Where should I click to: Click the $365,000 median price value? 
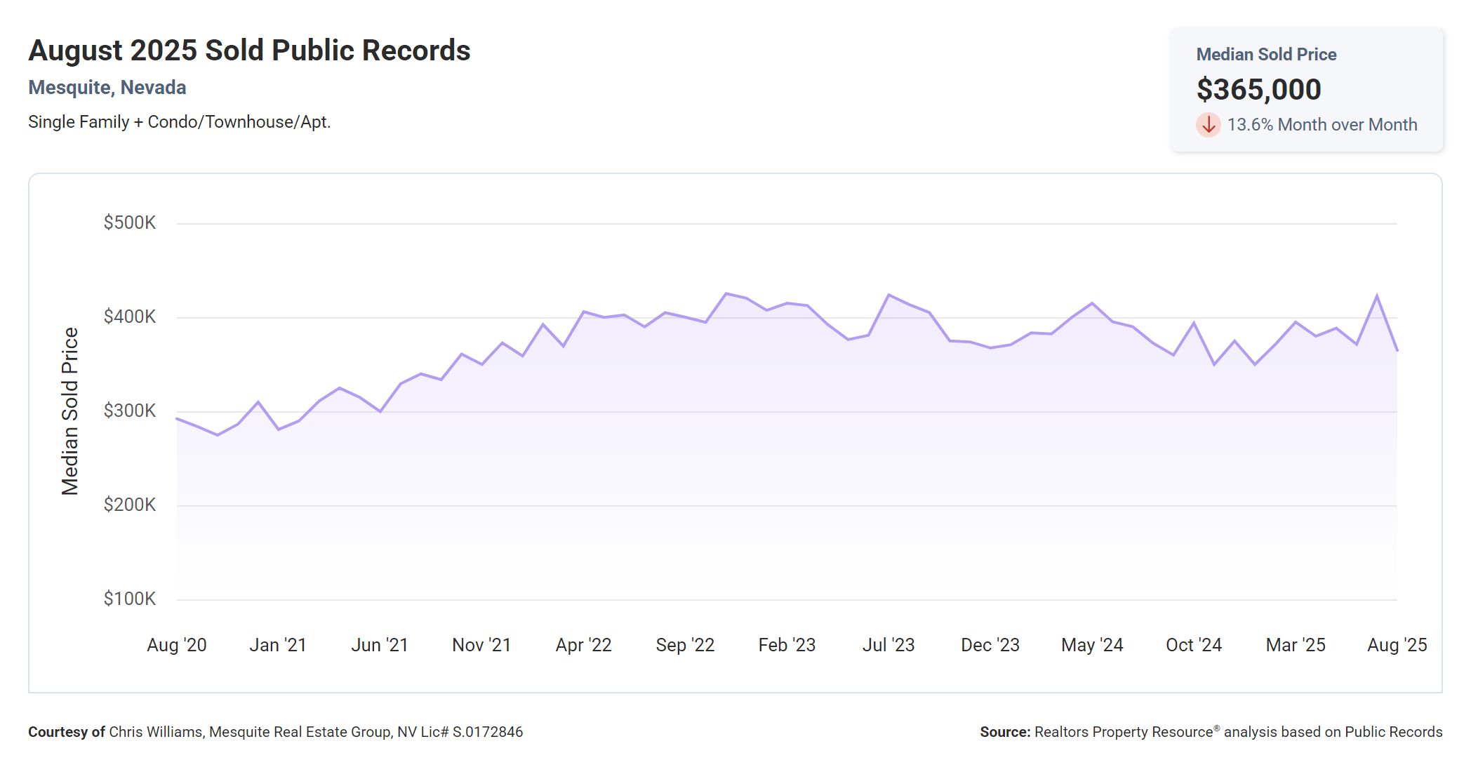pos(1258,90)
